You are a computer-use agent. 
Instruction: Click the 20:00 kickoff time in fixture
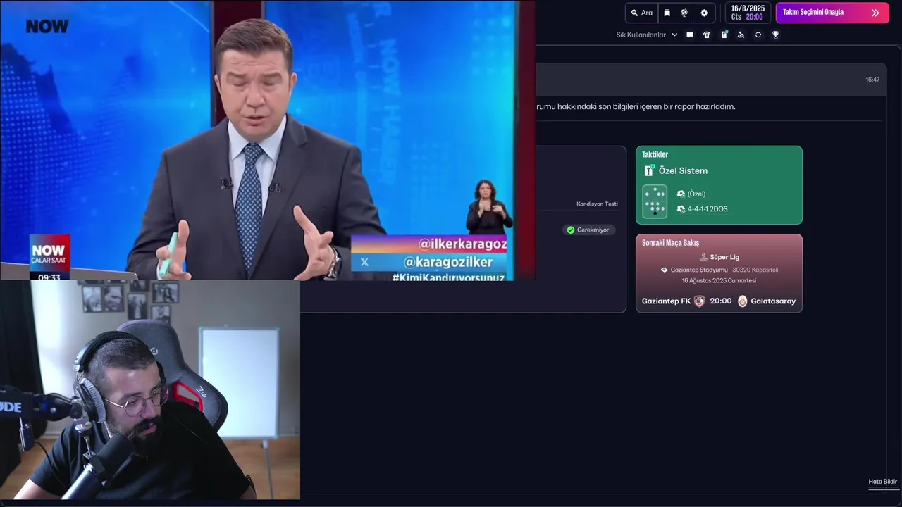pos(720,301)
